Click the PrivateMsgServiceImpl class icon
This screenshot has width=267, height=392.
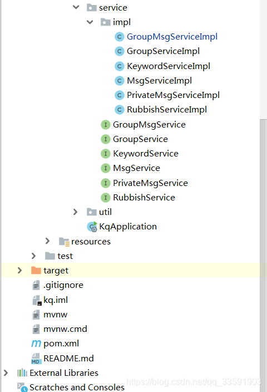tap(120, 95)
